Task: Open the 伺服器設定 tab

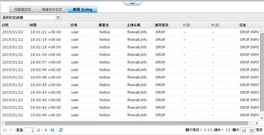Action: pyautogui.click(x=23, y=9)
